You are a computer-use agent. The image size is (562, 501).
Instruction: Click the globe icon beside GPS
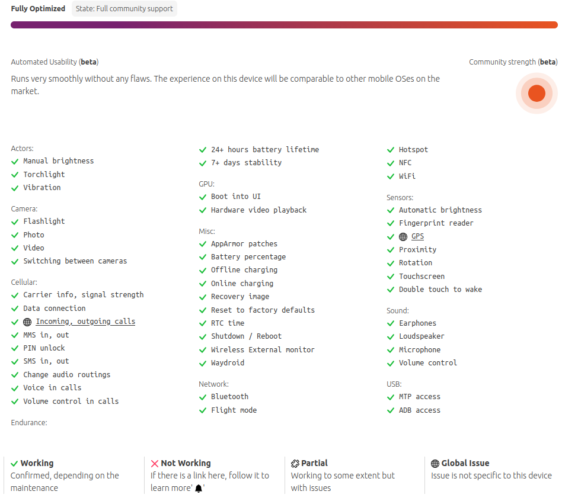click(403, 237)
